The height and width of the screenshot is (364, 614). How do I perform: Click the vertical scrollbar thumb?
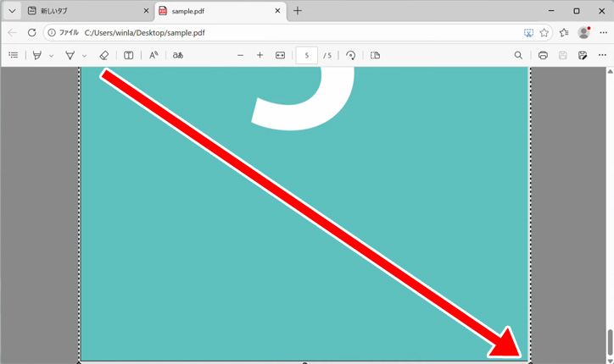609,342
